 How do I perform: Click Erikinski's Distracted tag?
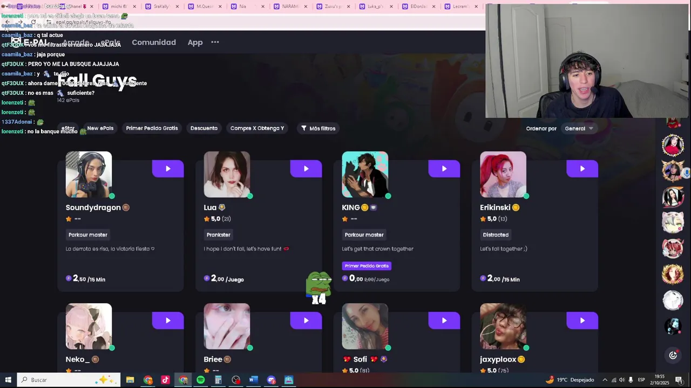[496, 235]
